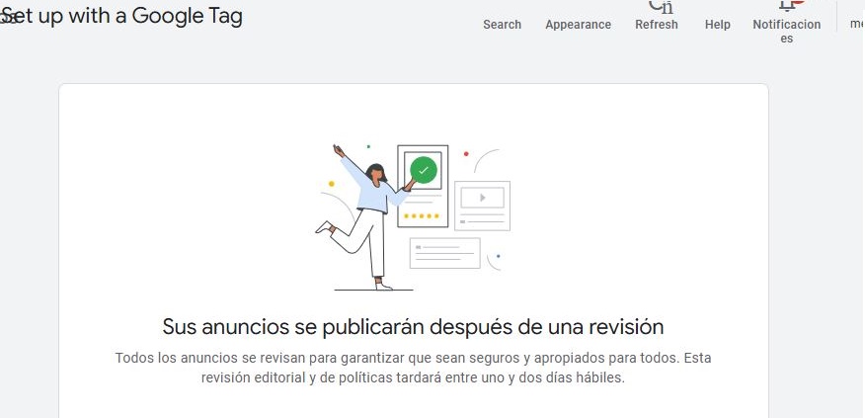Select the text ad card below the stars

[x=444, y=253]
